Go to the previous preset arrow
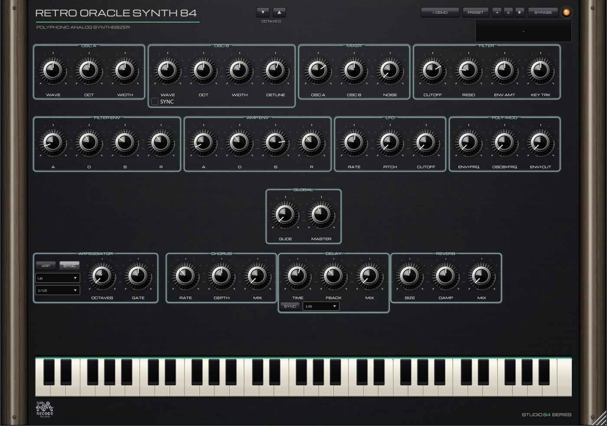607x426 pixels. [497, 13]
